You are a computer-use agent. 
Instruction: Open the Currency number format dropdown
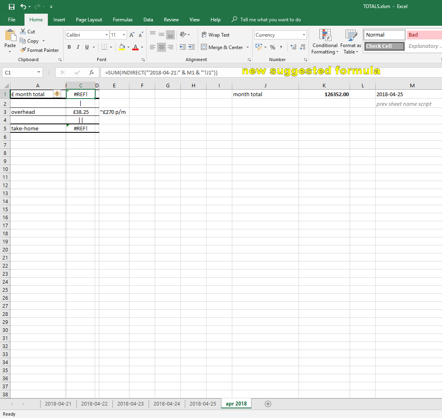click(x=303, y=35)
